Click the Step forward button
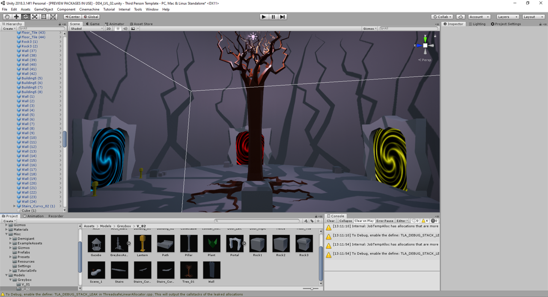The width and height of the screenshot is (548, 297). [x=282, y=17]
